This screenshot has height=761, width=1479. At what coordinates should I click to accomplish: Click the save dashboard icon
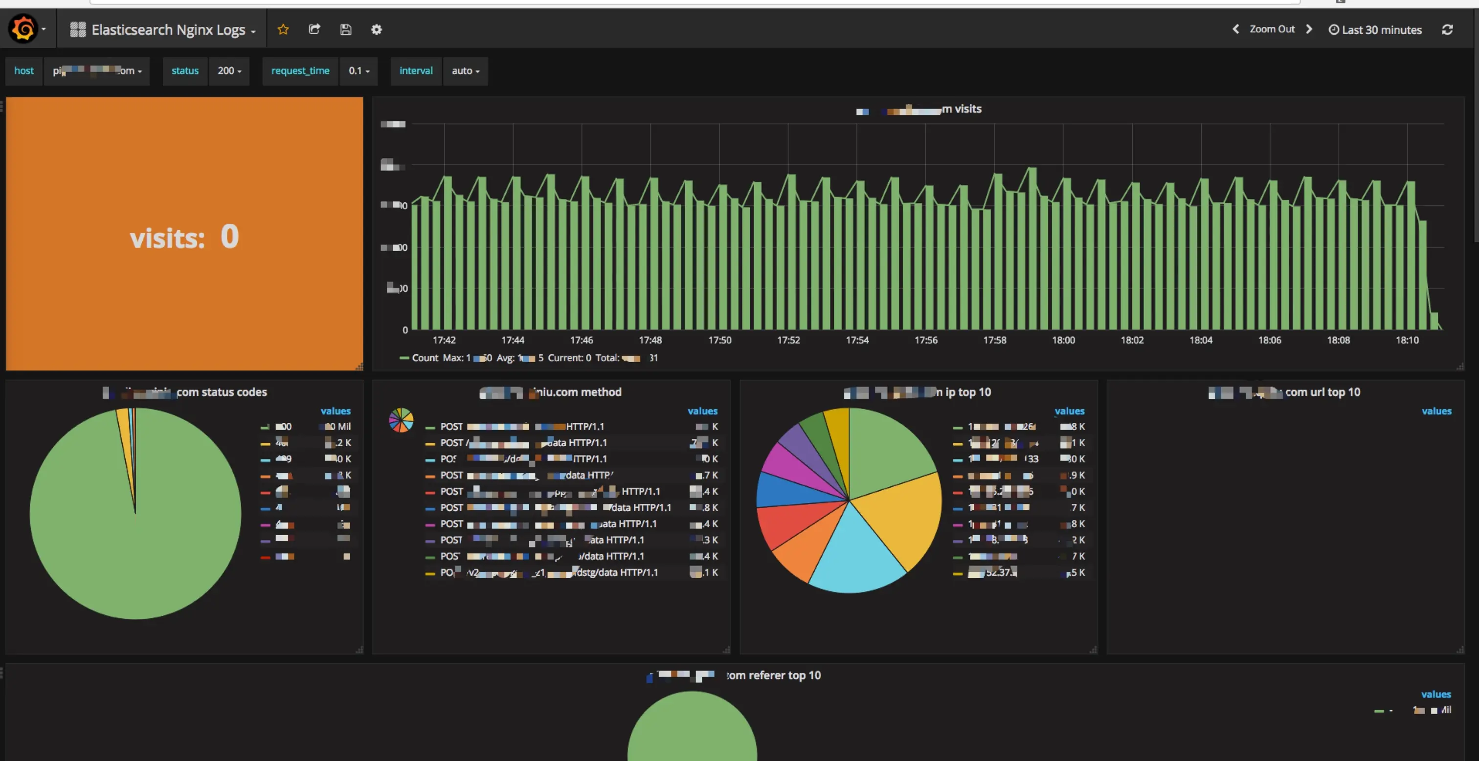coord(346,29)
